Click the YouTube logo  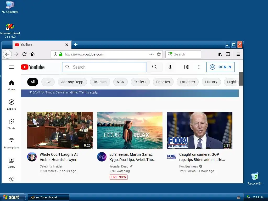[33, 67]
